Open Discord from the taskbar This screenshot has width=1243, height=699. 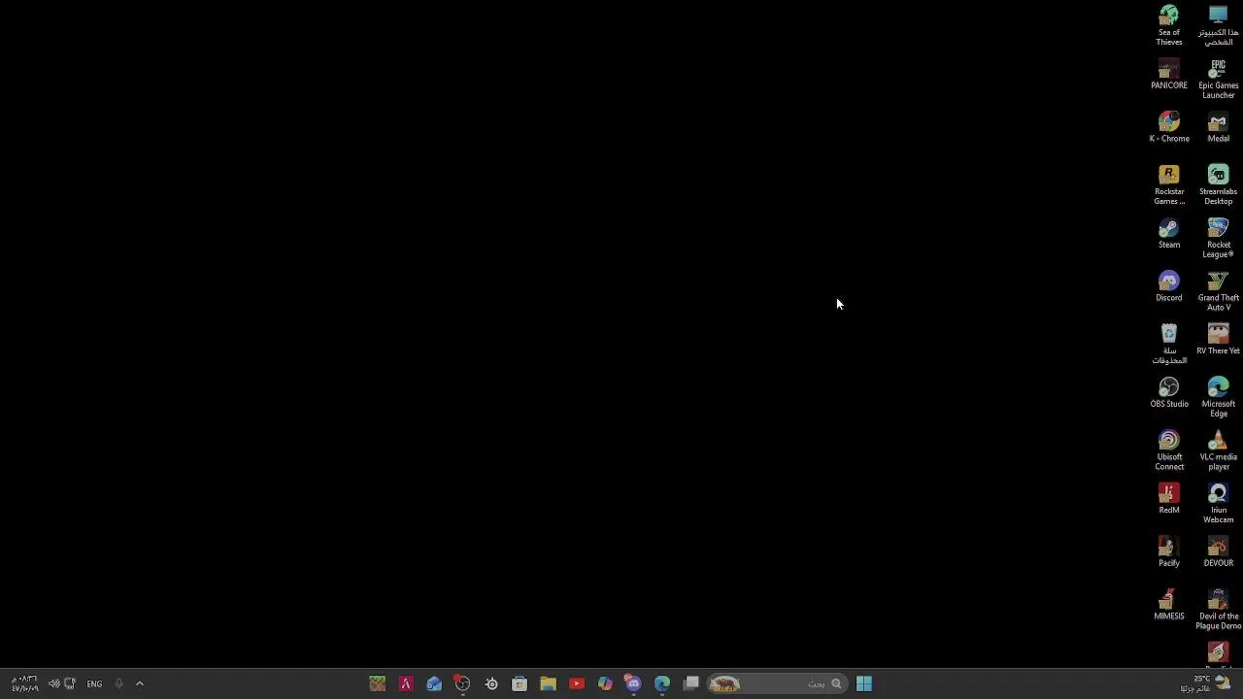tap(633, 683)
